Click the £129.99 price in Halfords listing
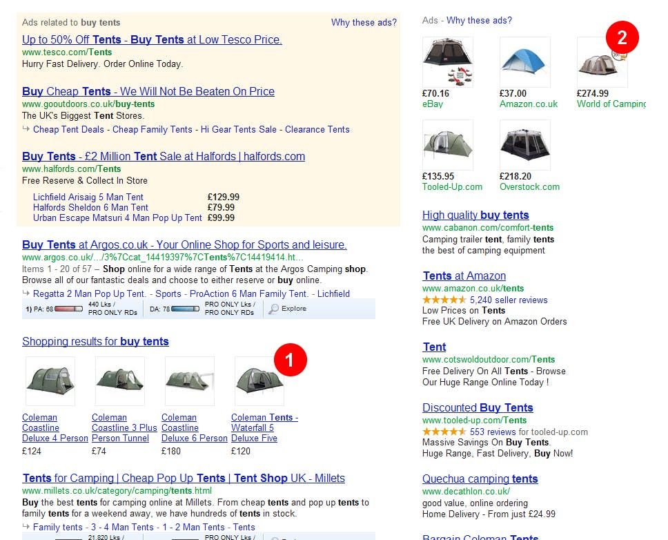The height and width of the screenshot is (540, 668). click(223, 197)
